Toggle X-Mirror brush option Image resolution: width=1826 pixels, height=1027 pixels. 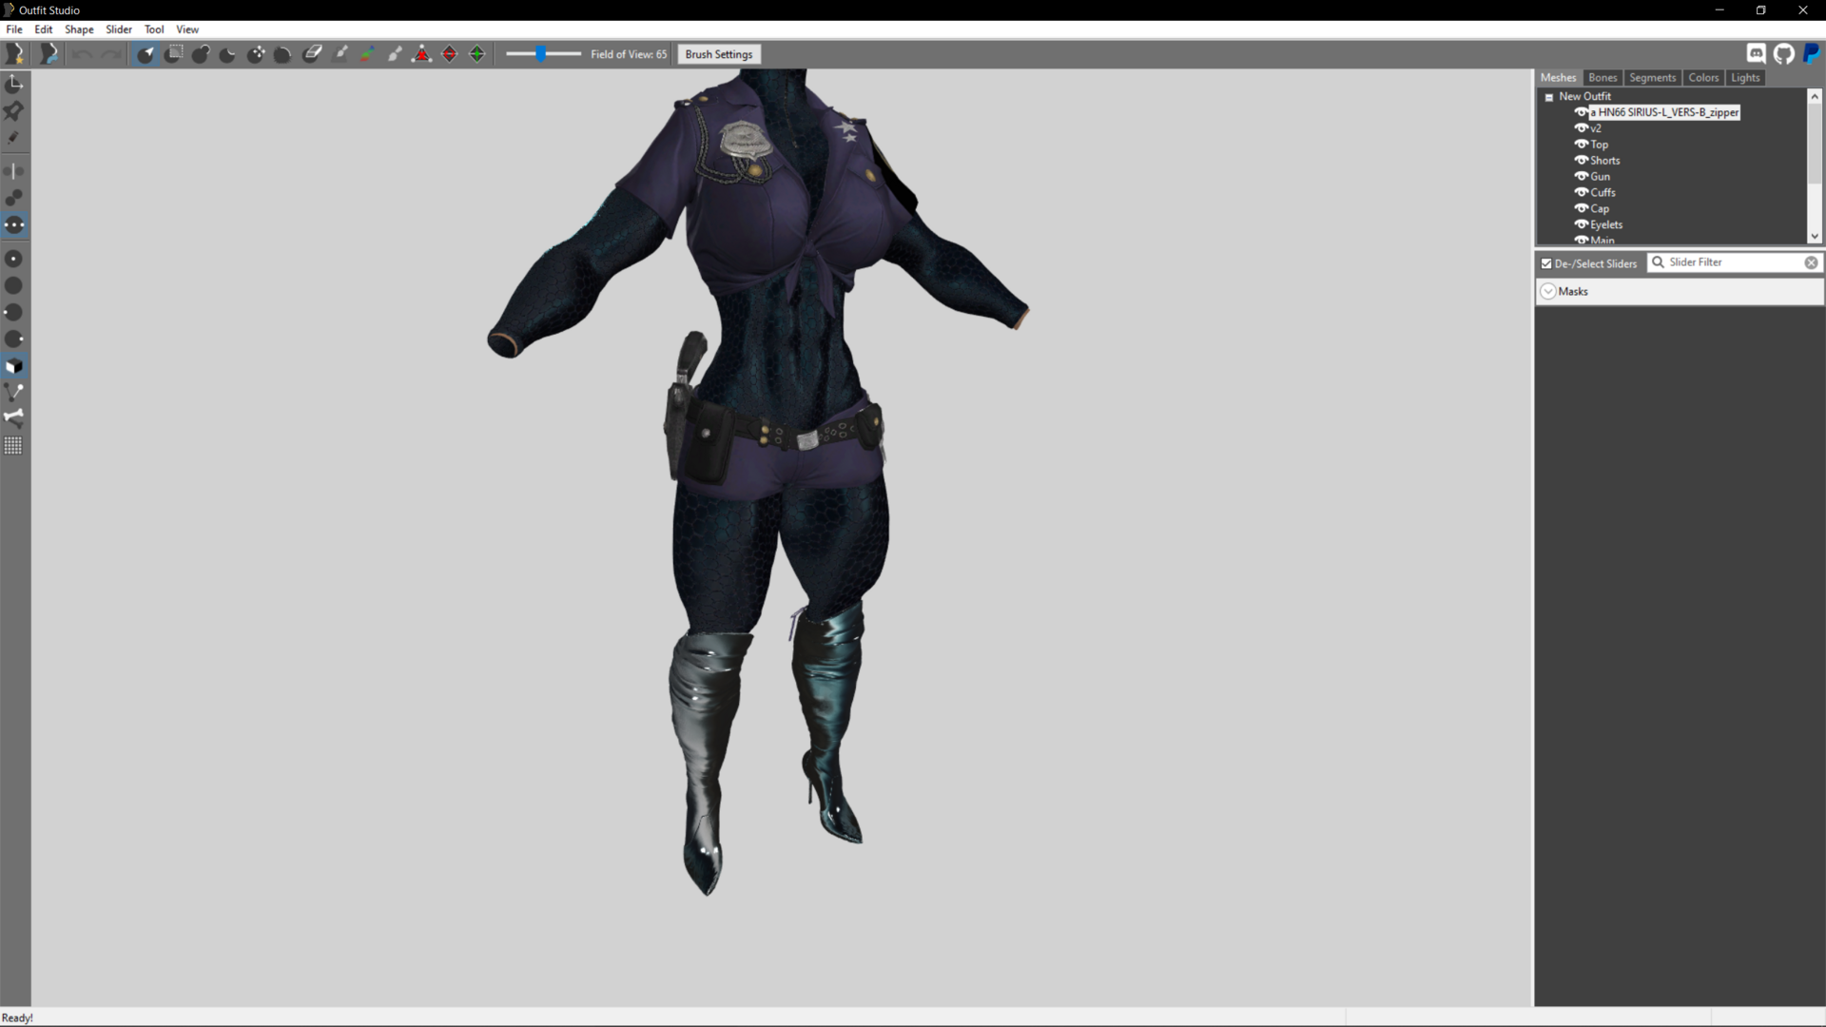click(x=14, y=171)
